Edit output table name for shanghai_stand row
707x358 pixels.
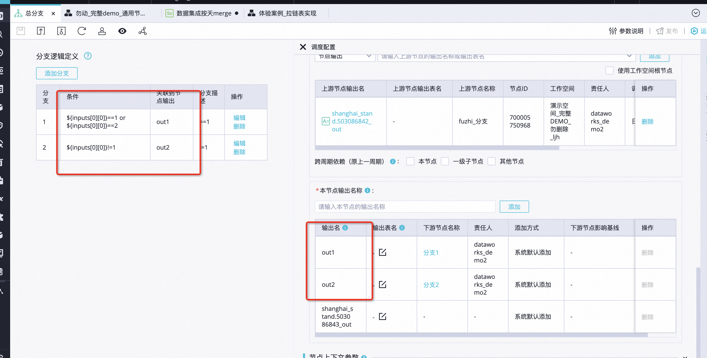point(382,316)
